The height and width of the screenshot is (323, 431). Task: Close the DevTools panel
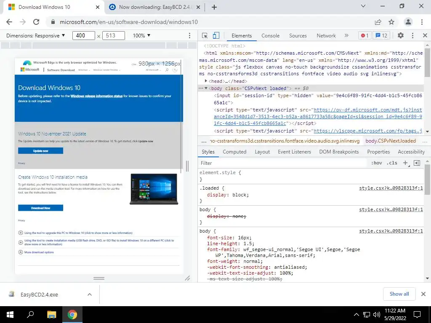click(x=425, y=35)
